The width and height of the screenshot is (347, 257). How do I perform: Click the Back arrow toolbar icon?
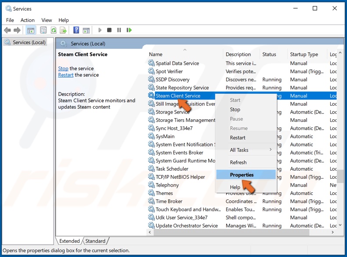point(7,30)
